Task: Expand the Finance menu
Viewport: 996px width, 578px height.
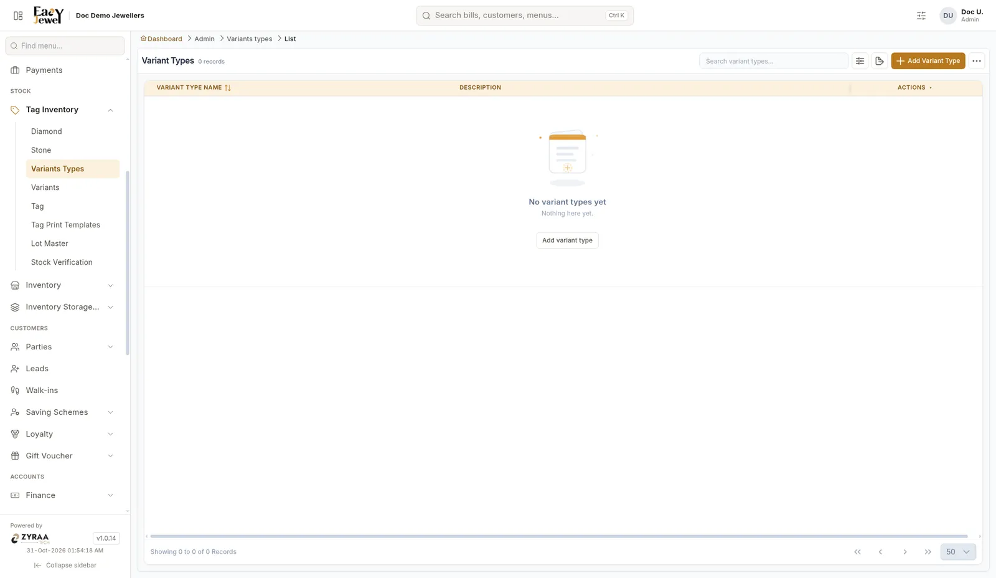Action: point(110,496)
